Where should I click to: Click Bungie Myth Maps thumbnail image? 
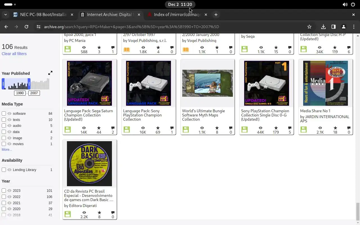pyautogui.click(x=208, y=83)
